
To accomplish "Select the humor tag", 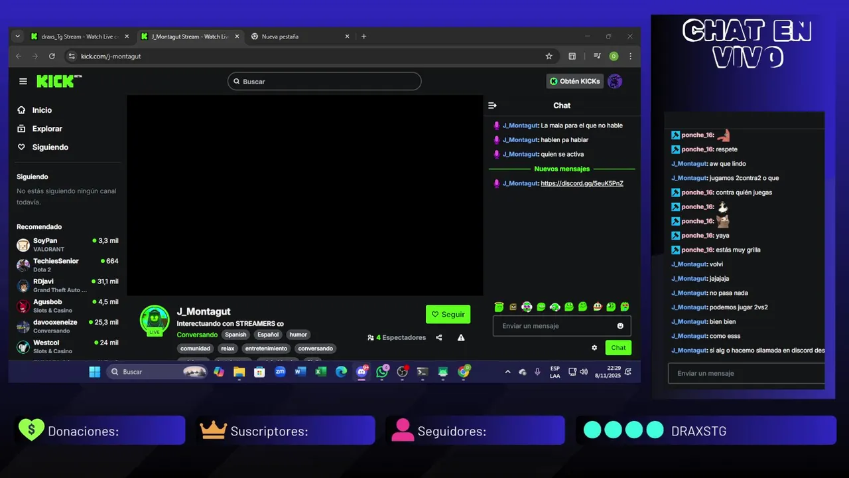I will coord(298,335).
